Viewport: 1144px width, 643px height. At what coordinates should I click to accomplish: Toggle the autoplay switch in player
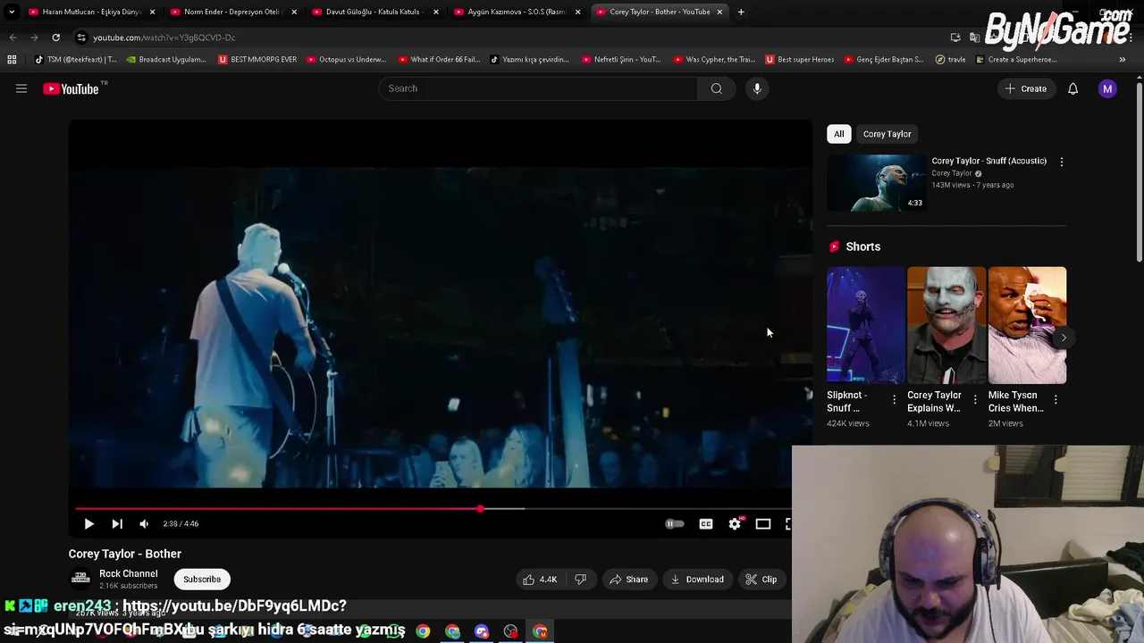pyautogui.click(x=675, y=524)
